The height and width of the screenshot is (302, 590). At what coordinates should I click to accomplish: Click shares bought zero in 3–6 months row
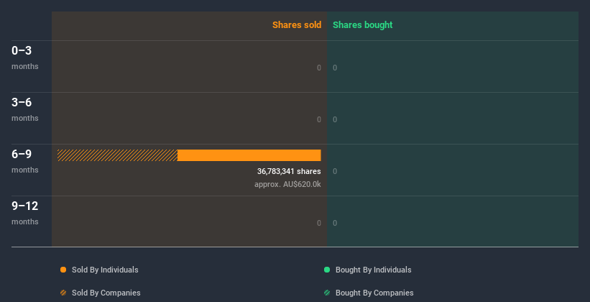(335, 120)
